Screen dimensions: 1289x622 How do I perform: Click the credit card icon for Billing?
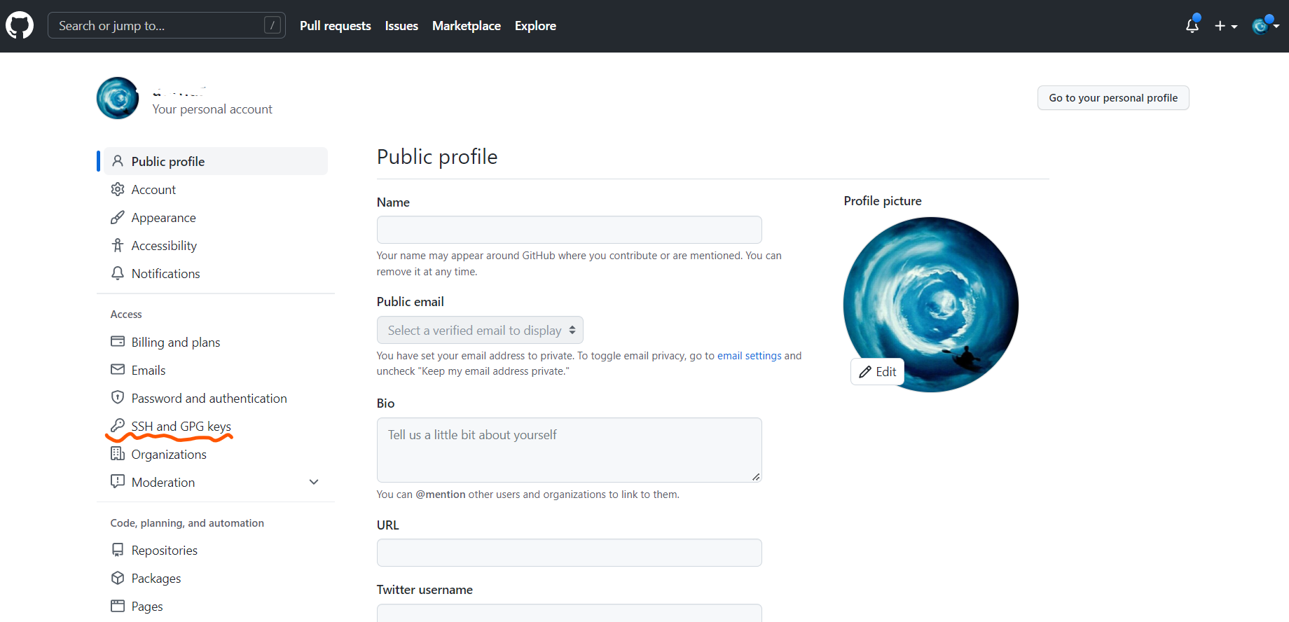click(x=118, y=342)
